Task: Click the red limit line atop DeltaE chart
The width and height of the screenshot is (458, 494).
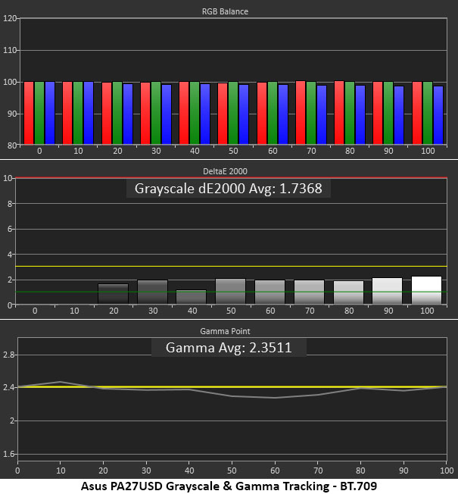Action: tap(231, 178)
